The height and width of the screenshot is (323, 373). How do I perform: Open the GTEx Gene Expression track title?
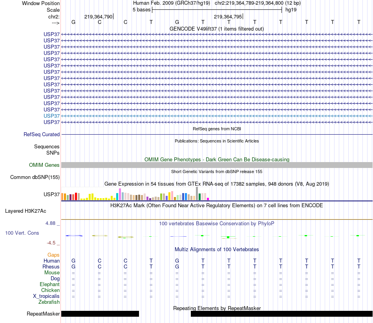coord(217,184)
